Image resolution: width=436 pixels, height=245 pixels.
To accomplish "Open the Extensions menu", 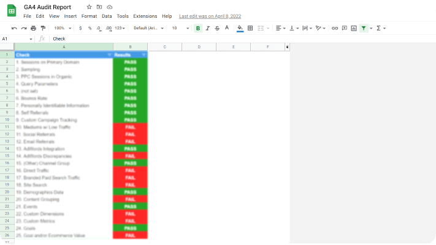I will [145, 16].
